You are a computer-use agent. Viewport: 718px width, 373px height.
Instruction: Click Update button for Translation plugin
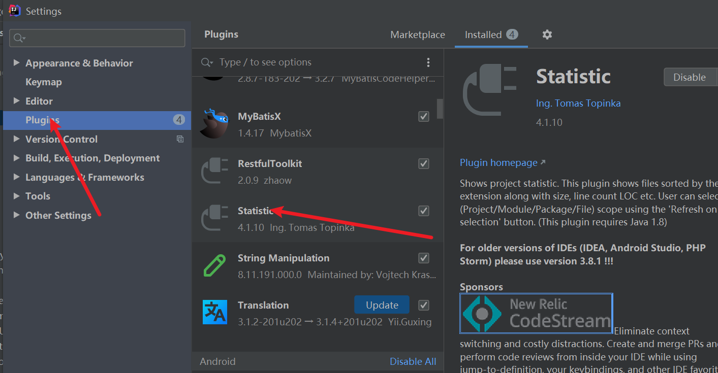(x=382, y=305)
